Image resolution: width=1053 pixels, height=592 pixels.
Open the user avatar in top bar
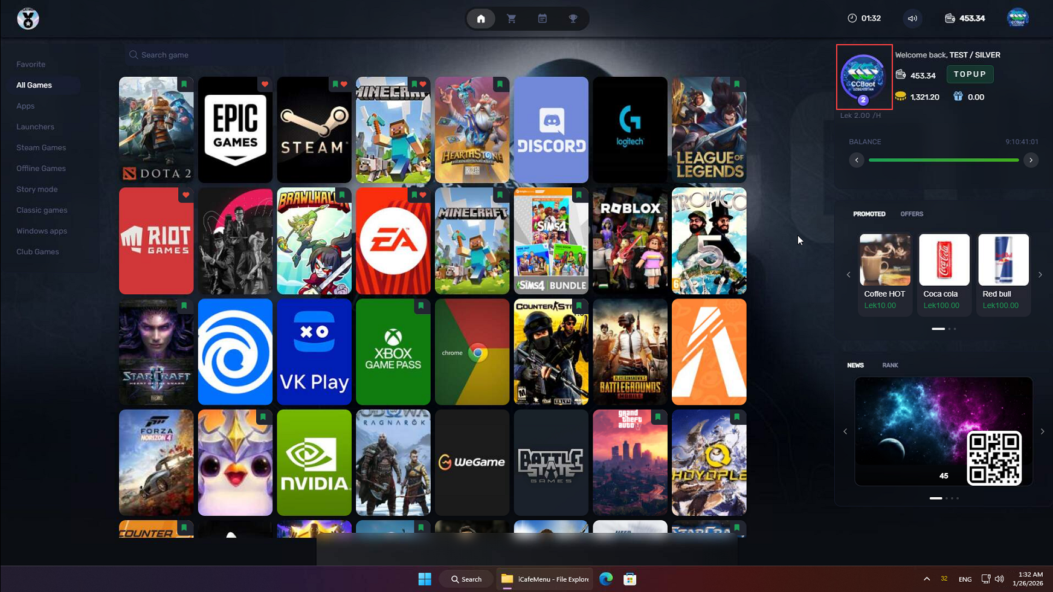point(1018,18)
